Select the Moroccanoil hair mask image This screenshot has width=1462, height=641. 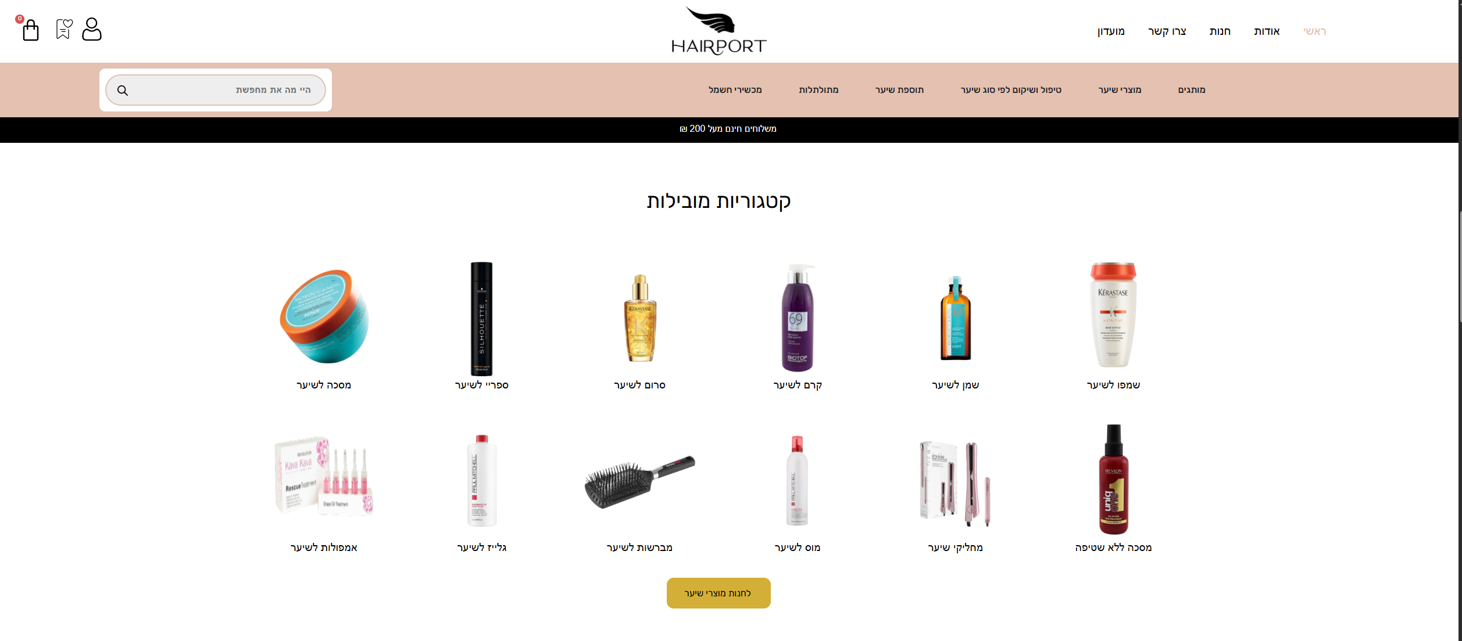pos(324,316)
